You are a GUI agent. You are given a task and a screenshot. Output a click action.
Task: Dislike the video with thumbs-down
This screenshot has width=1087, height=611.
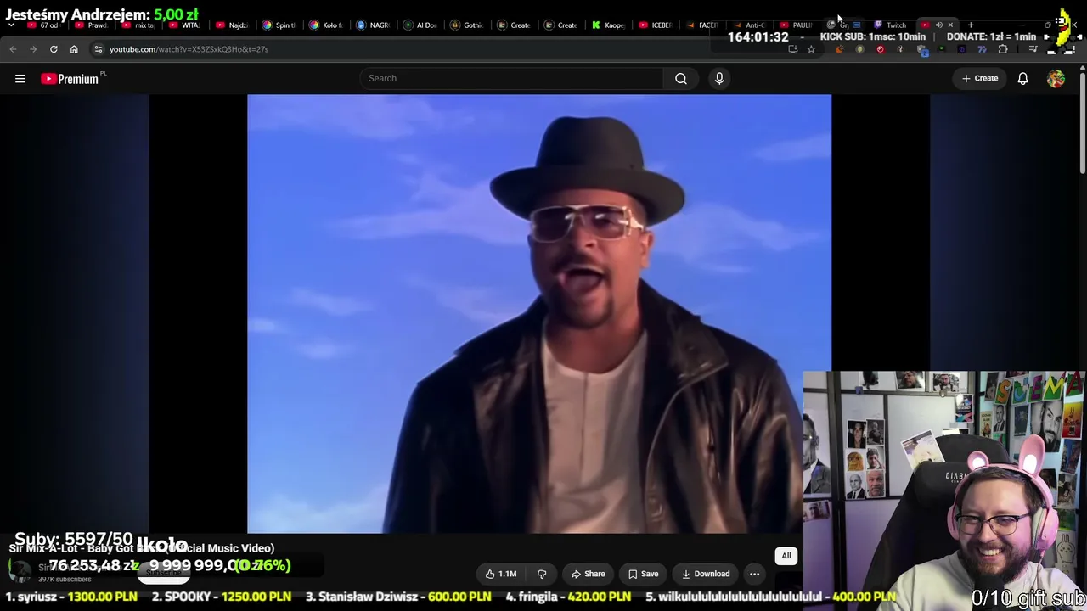[x=542, y=574]
